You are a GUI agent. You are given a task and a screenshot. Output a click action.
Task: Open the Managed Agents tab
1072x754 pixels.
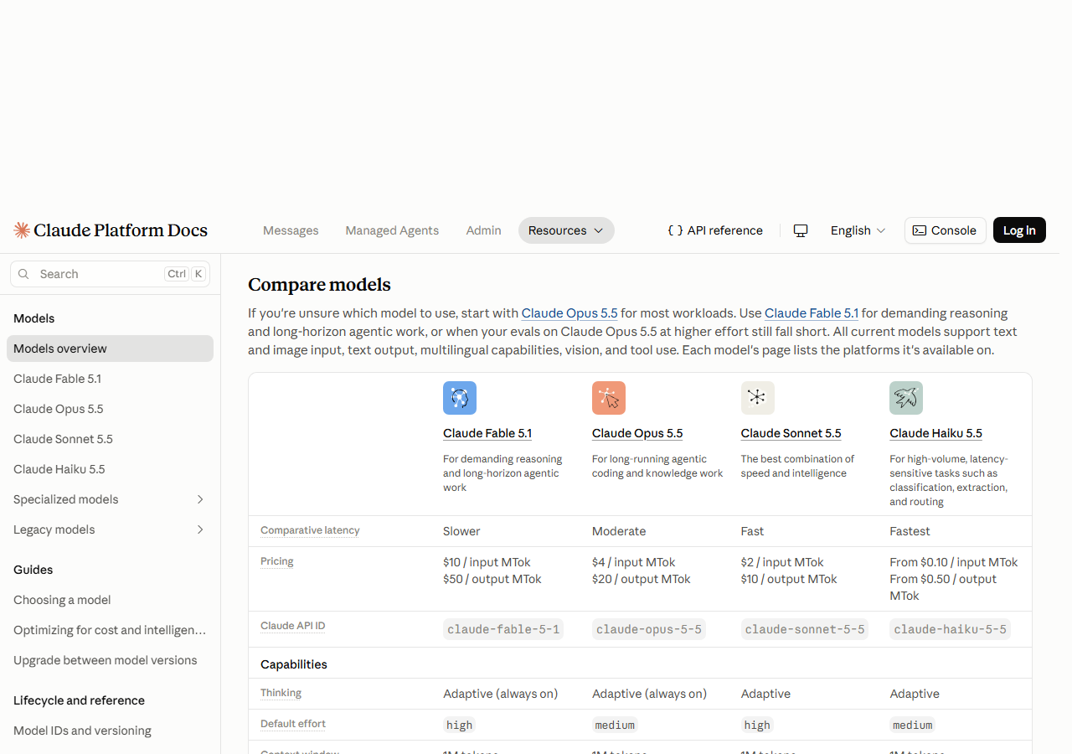pyautogui.click(x=392, y=230)
